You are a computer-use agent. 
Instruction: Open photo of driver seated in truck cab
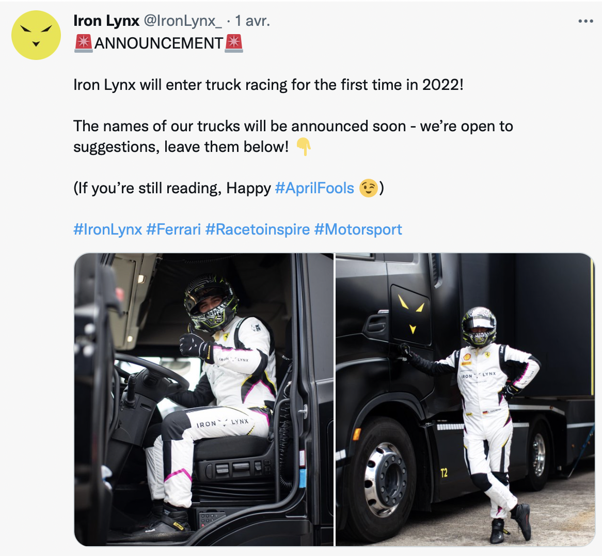click(x=203, y=399)
